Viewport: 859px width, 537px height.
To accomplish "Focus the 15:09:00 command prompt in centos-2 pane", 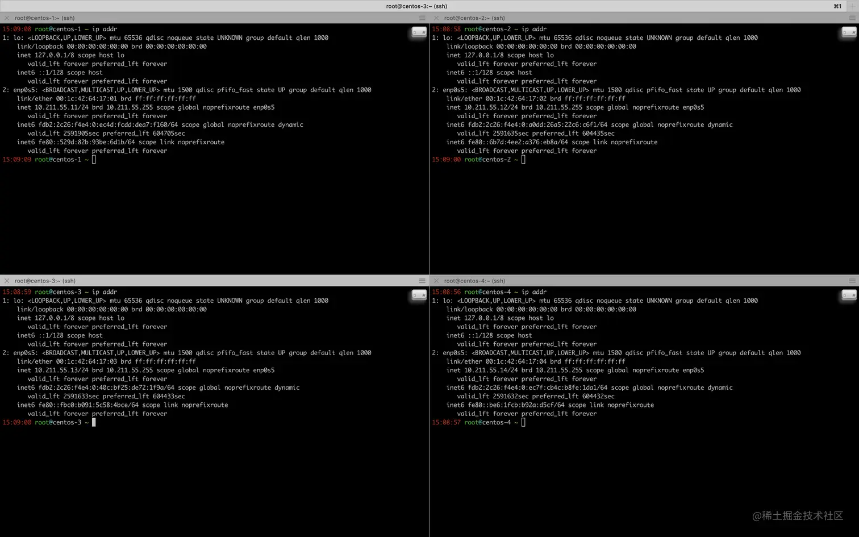I will (x=478, y=160).
